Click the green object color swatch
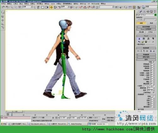The height and width of the screenshot is (133, 158). (155, 15)
